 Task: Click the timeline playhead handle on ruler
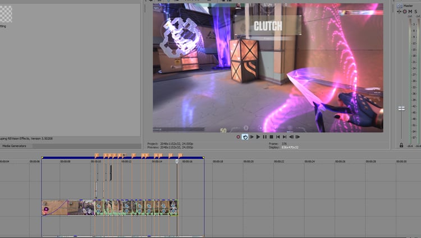pos(177,161)
